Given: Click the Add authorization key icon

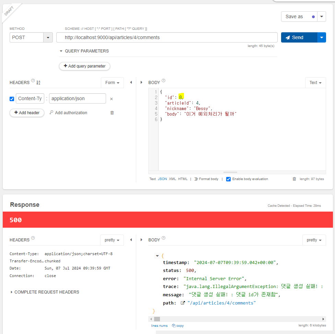Looking at the screenshot, I should pyautogui.click(x=51, y=112).
